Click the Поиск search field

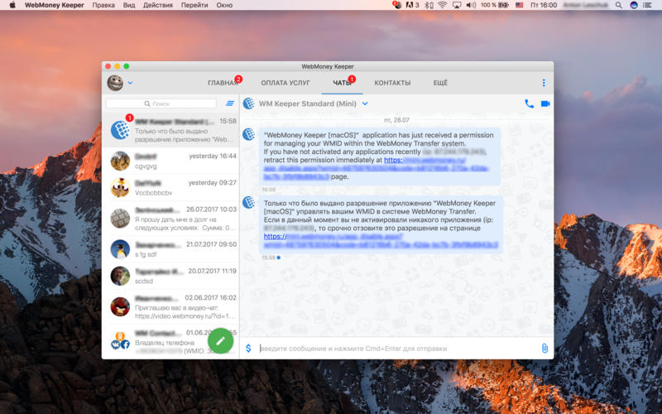(161, 103)
